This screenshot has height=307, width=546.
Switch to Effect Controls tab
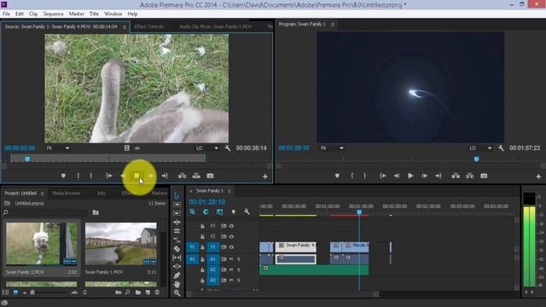148,26
